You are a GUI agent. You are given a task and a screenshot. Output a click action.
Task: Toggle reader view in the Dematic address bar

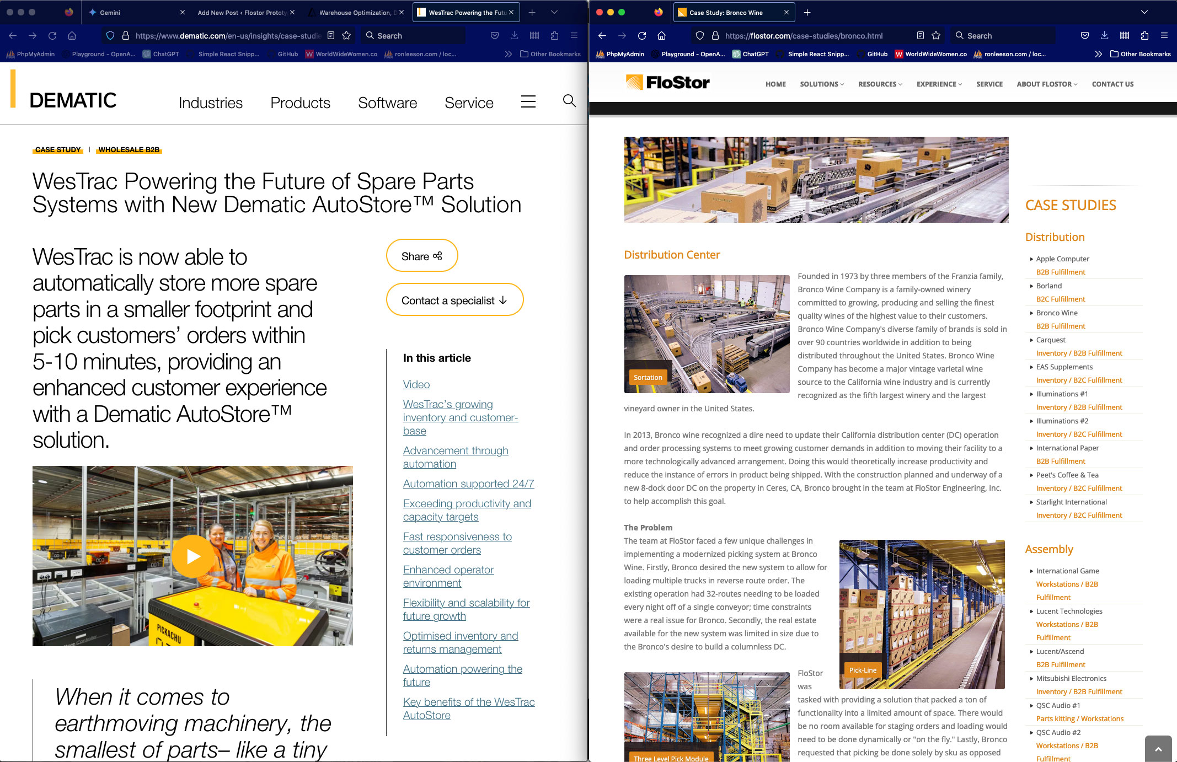coord(331,36)
